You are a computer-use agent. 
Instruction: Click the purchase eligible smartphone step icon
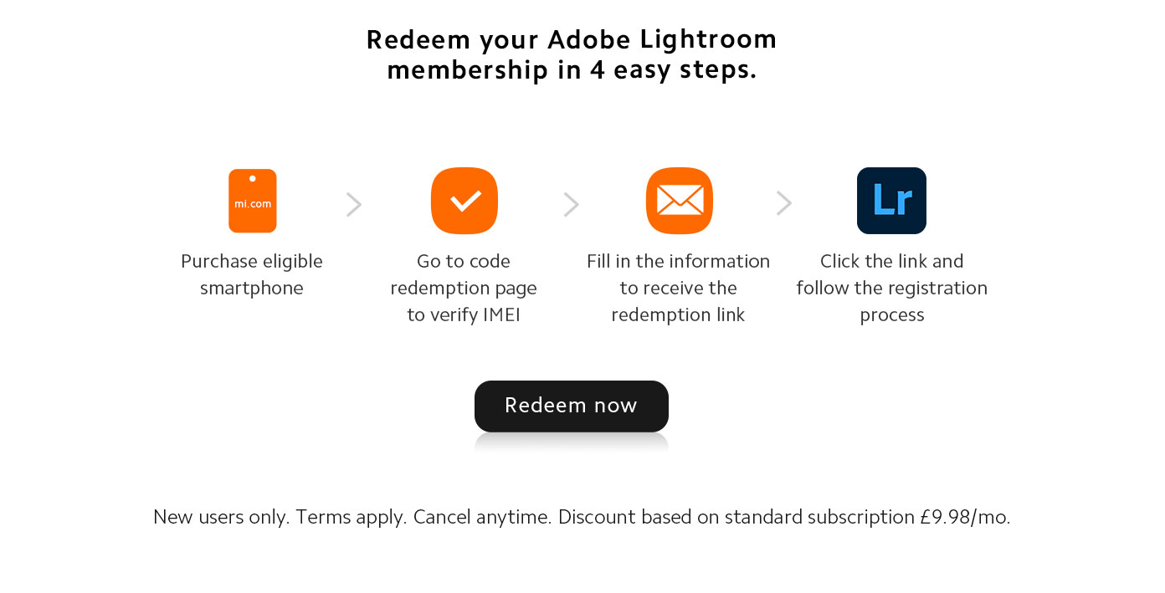tap(252, 201)
